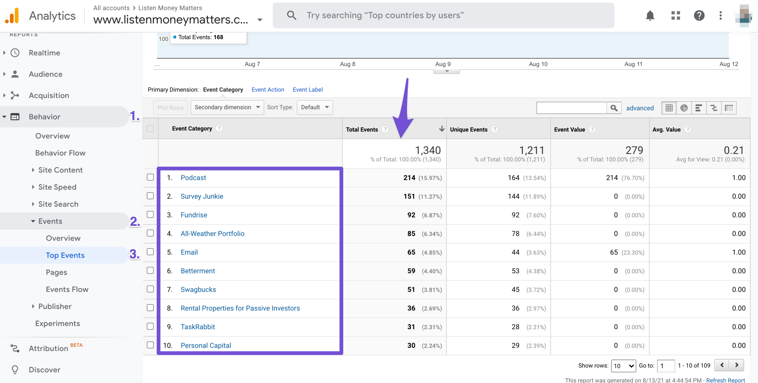Screen dimensions: 758x383
Task: Open the Sort Type Default dropdown
Action: tap(315, 107)
